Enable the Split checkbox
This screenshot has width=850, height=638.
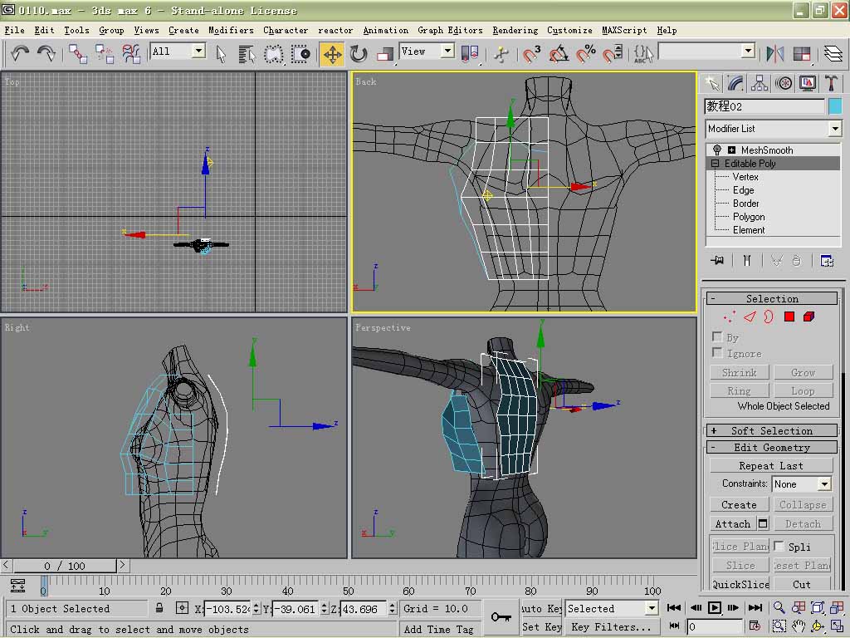[779, 546]
